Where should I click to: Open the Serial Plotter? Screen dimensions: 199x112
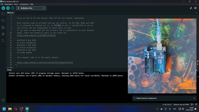tap(191, 8)
